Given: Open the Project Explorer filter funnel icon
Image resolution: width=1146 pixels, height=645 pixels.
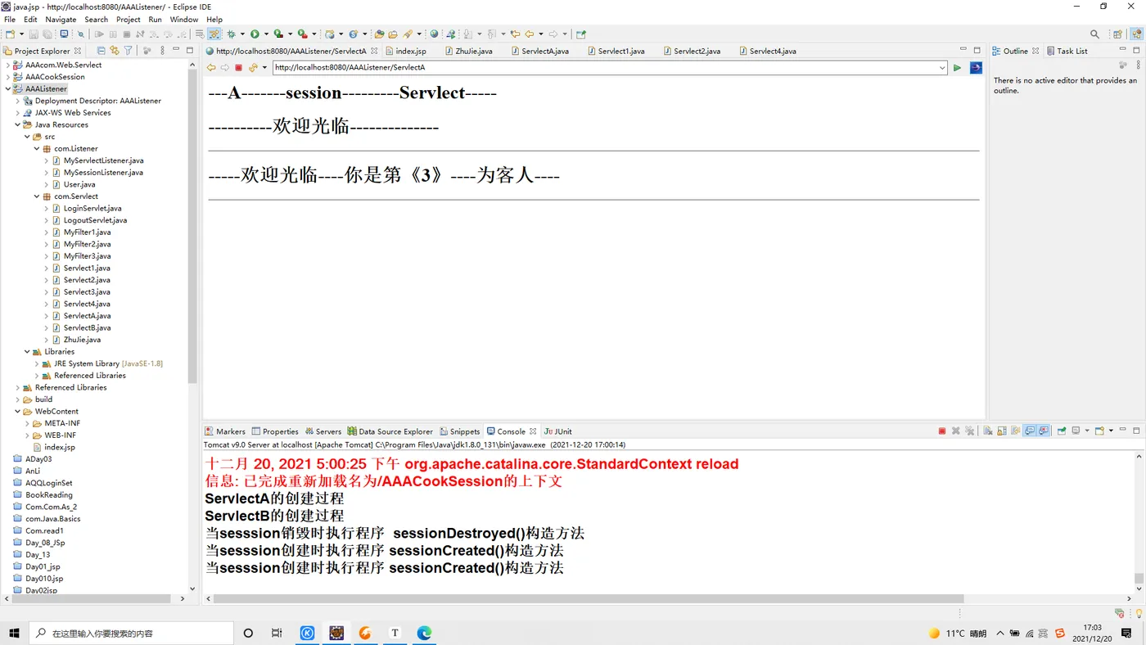Looking at the screenshot, I should coord(129,51).
